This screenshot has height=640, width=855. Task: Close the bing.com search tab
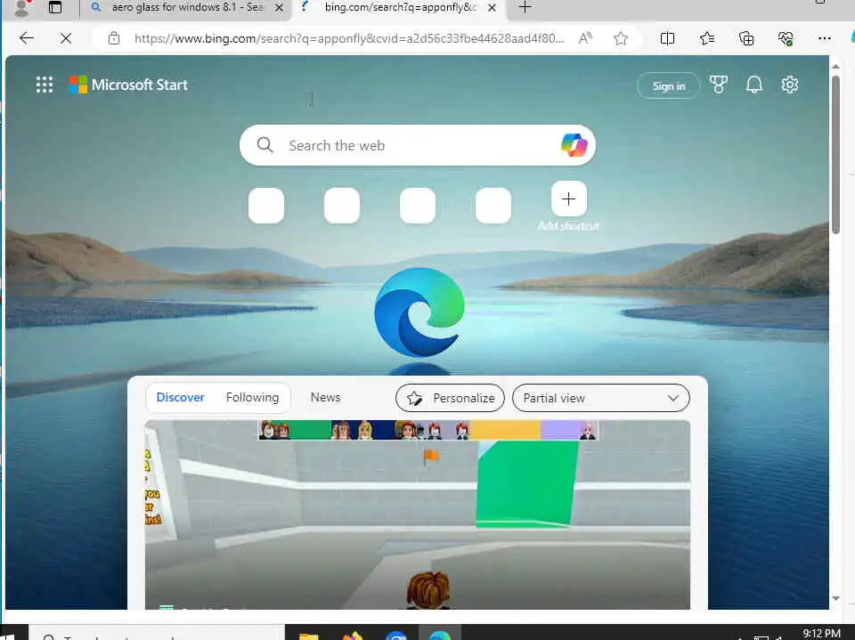click(x=492, y=8)
